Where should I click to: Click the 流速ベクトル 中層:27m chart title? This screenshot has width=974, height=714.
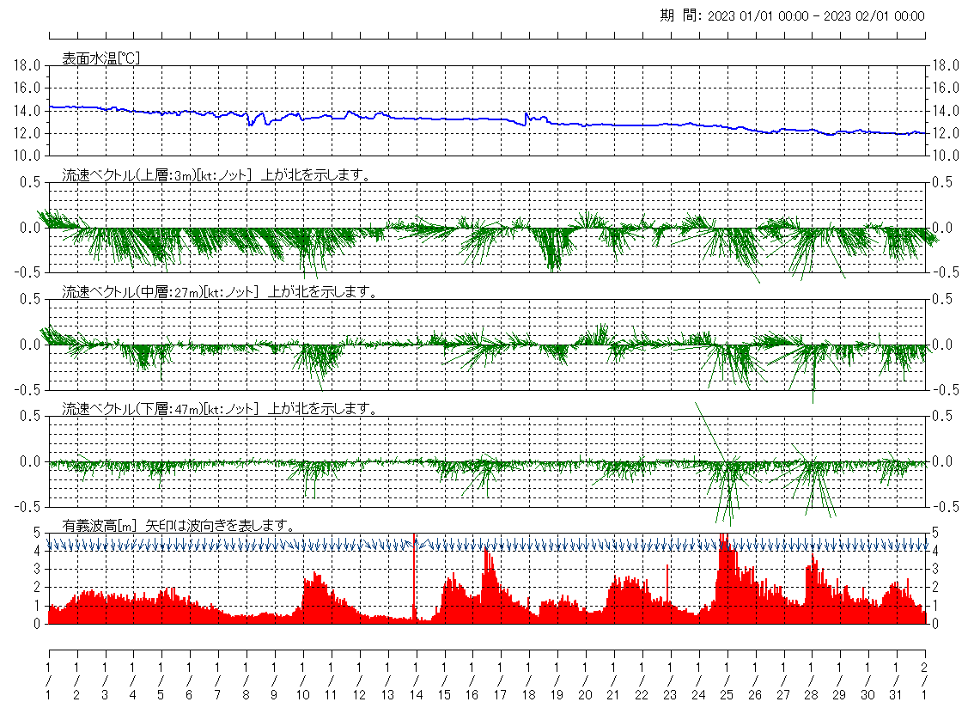pos(221,292)
